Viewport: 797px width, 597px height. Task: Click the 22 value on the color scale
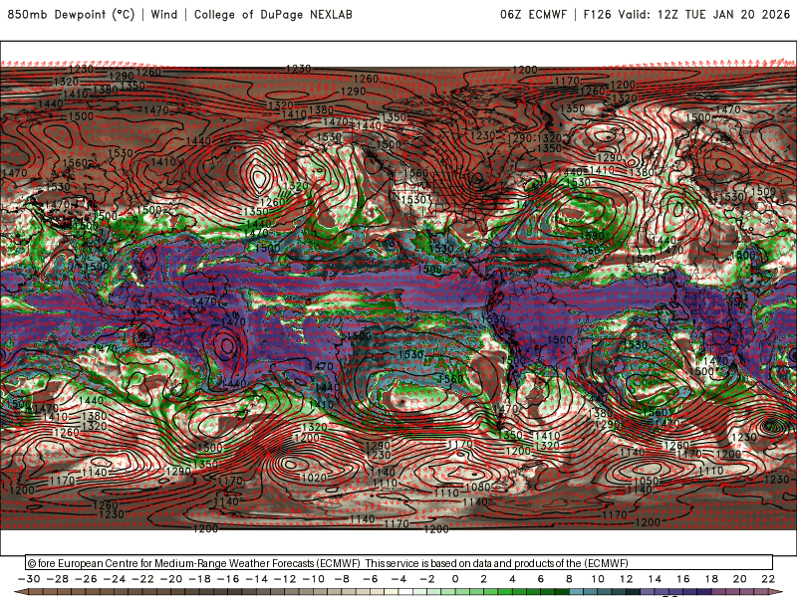point(768,579)
